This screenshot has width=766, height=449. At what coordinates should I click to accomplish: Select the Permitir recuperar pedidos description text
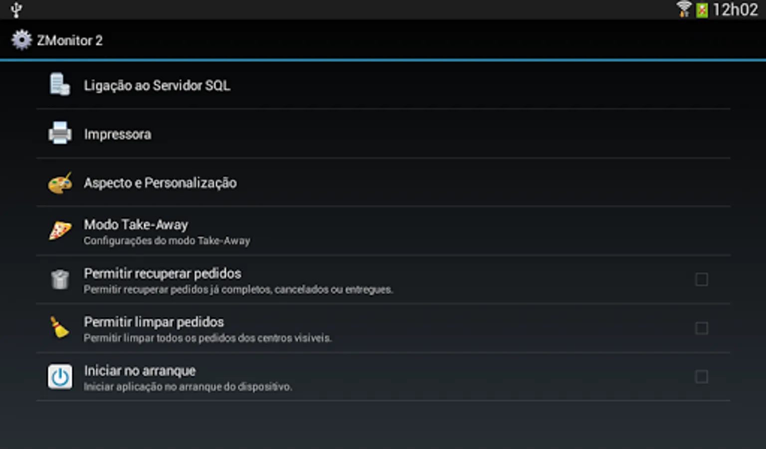pos(238,289)
